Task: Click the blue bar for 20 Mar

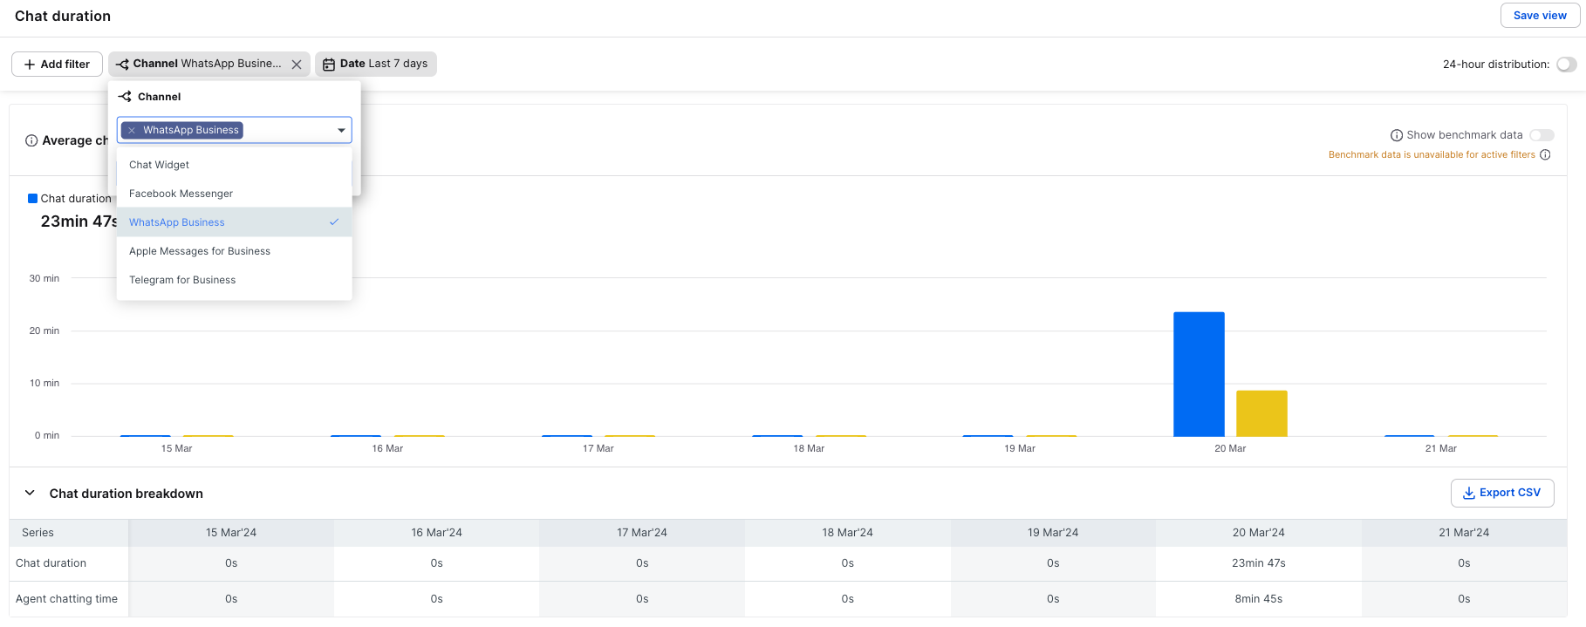Action: [1199, 374]
